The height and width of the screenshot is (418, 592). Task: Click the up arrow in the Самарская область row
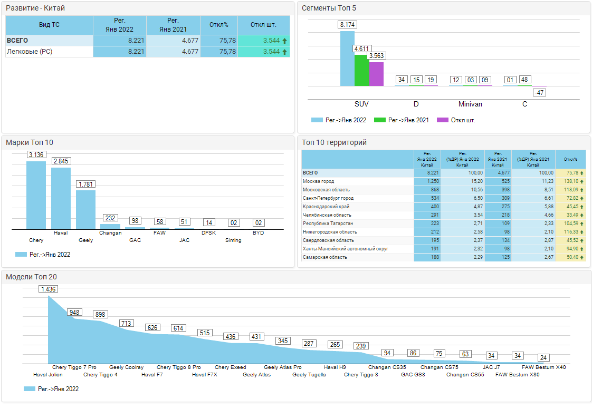[x=582, y=257]
